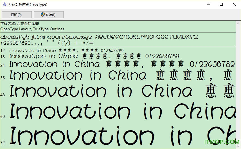Click the uppercase alphabet sample text
Viewport: 241px width, 149px height.
[x=146, y=37]
